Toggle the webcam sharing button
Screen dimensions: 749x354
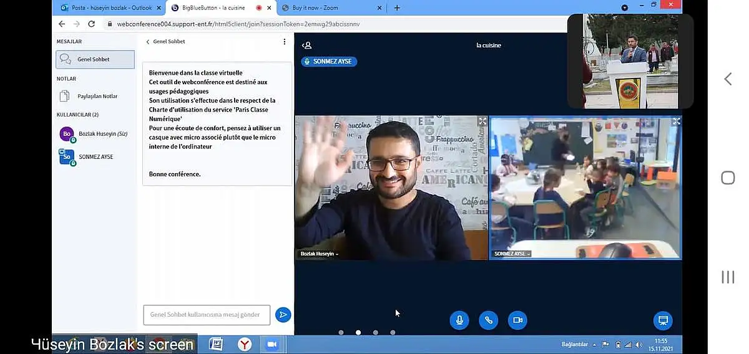click(x=517, y=320)
